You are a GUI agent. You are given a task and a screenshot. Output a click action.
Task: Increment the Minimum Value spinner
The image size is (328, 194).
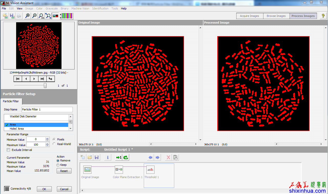(x=47, y=138)
